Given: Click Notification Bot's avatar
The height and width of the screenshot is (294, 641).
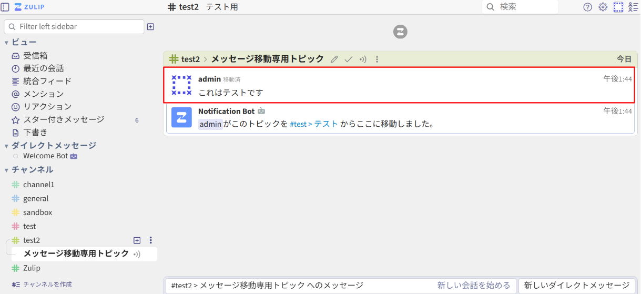Looking at the screenshot, I should point(182,117).
